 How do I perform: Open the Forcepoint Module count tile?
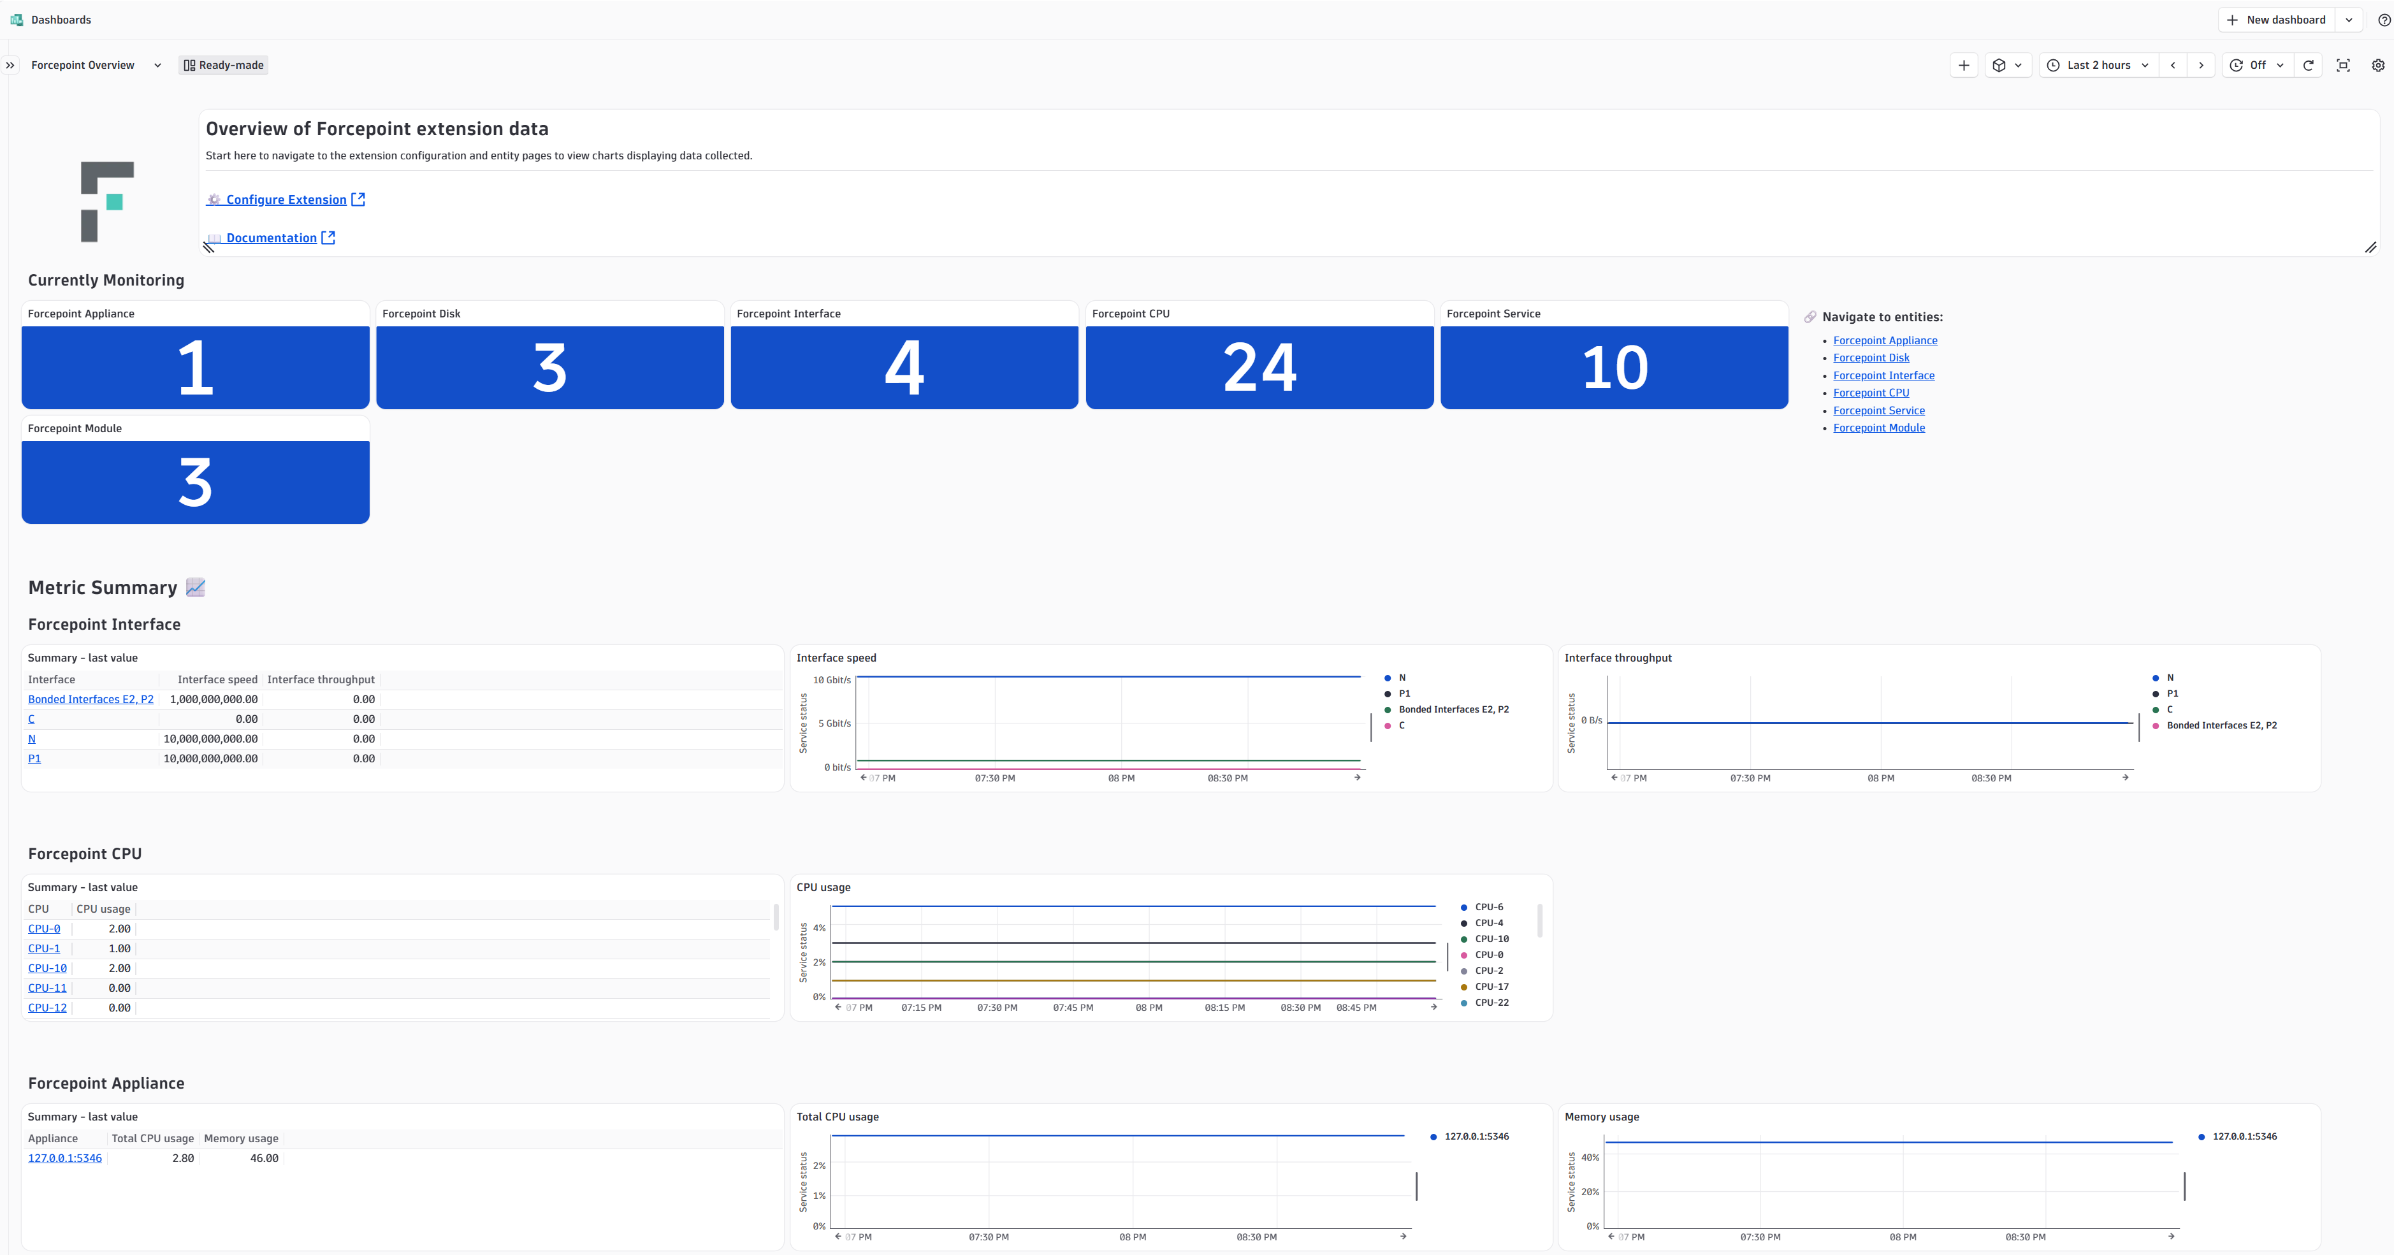pos(195,470)
